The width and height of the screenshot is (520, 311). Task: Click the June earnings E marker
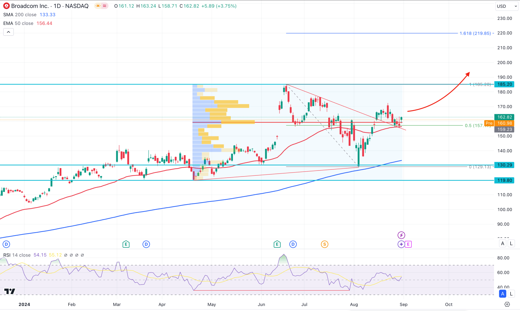(277, 244)
